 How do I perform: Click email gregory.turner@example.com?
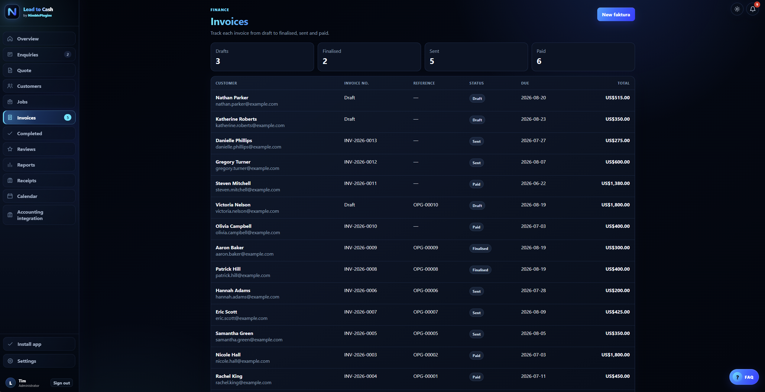[247, 168]
